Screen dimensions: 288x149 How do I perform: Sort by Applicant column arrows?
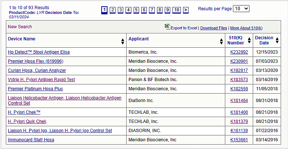(221, 41)
